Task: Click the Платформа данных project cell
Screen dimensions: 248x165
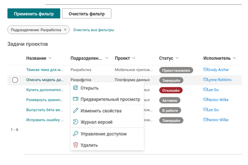Action: coord(132,80)
